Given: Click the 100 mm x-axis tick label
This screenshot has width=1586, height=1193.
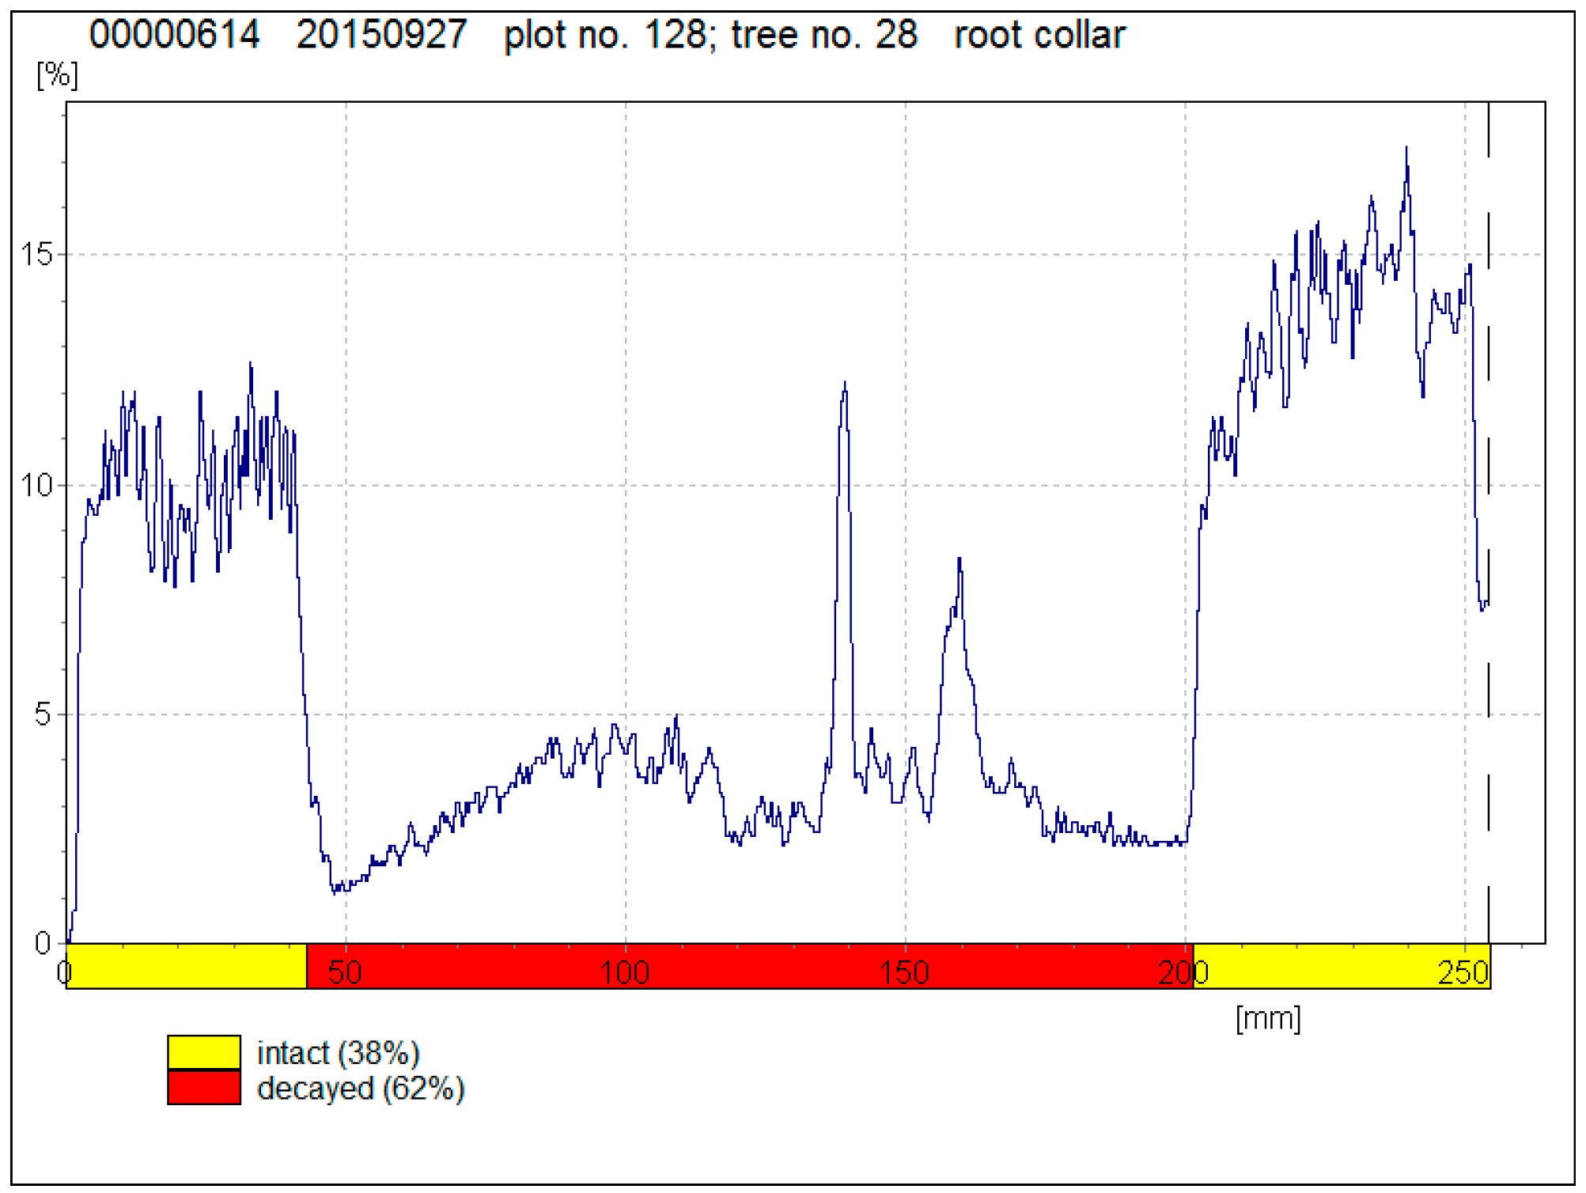Looking at the screenshot, I should (x=624, y=972).
